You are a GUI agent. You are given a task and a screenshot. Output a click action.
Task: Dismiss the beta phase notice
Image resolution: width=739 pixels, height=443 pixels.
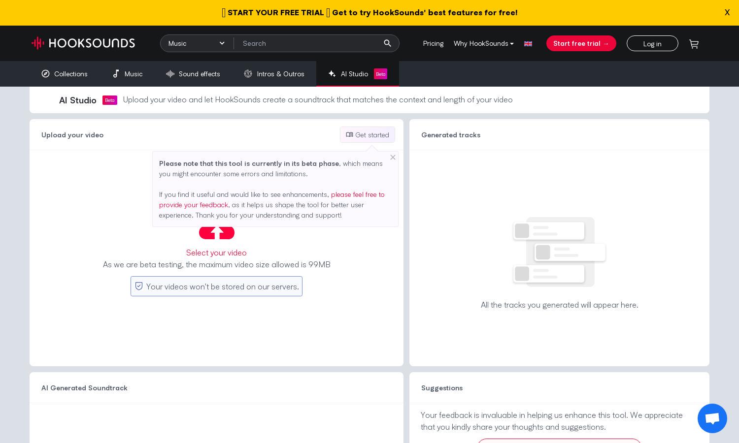tap(393, 158)
